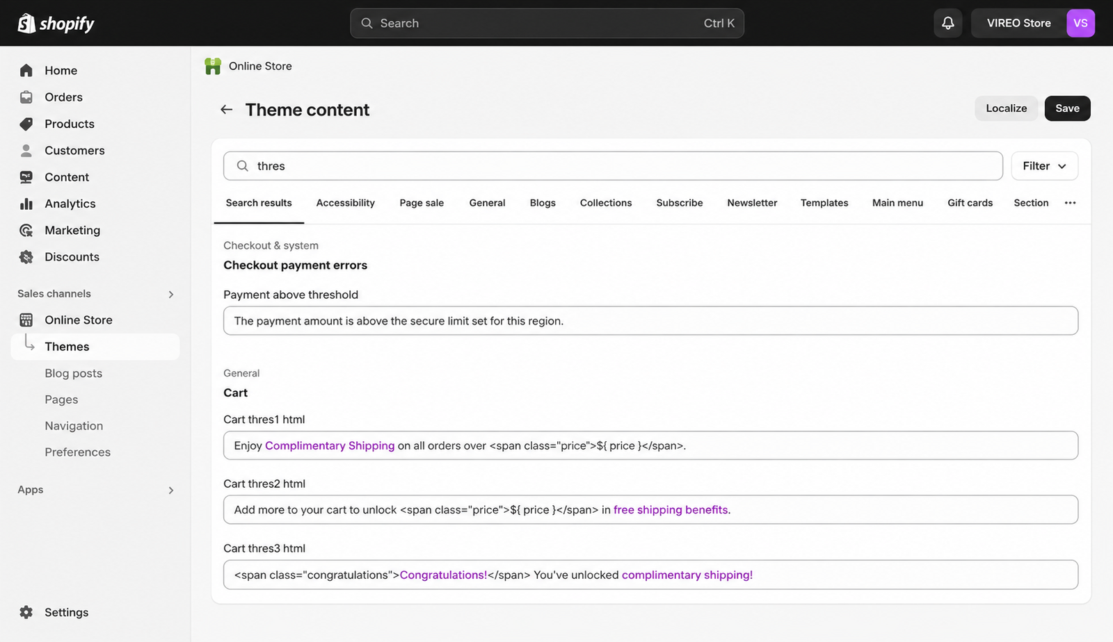This screenshot has width=1113, height=642.
Task: Open the Page sale tab
Action: [x=422, y=203]
